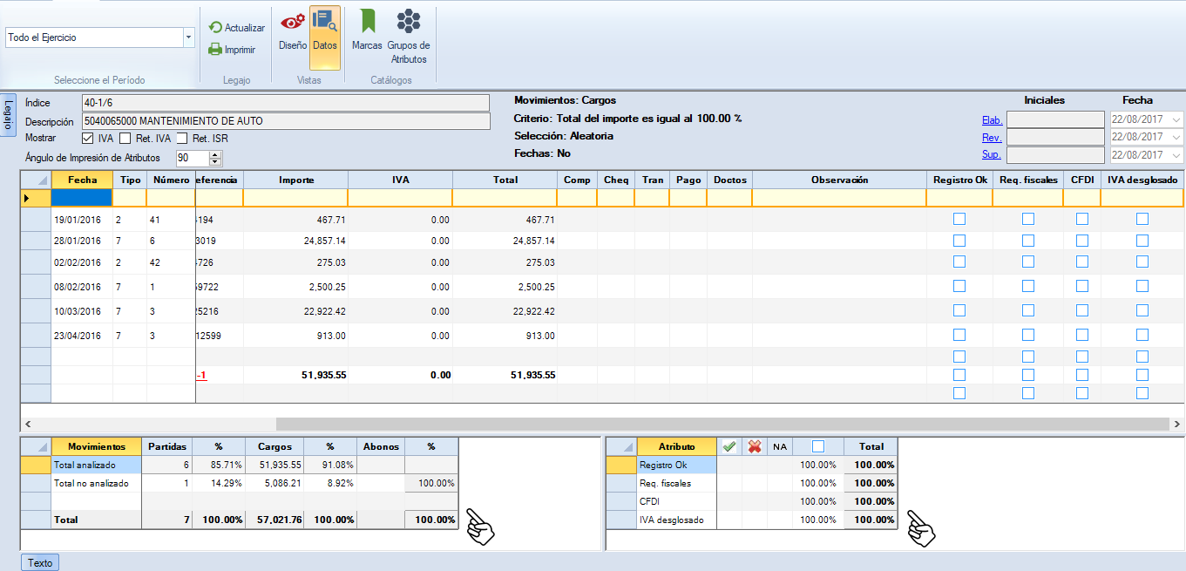Open the Elab. date dropdown
This screenshot has width=1186, height=571.
[1176, 120]
